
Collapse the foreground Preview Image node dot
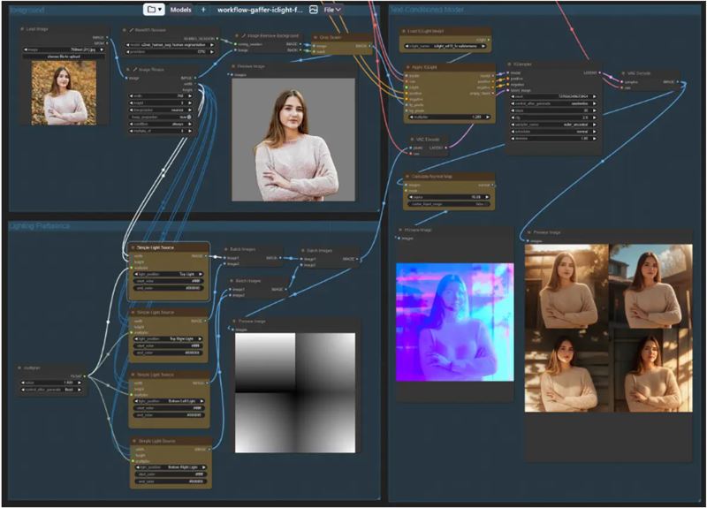pos(233,66)
